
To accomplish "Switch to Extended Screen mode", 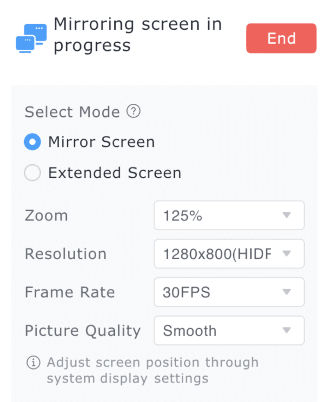I will 32,173.
